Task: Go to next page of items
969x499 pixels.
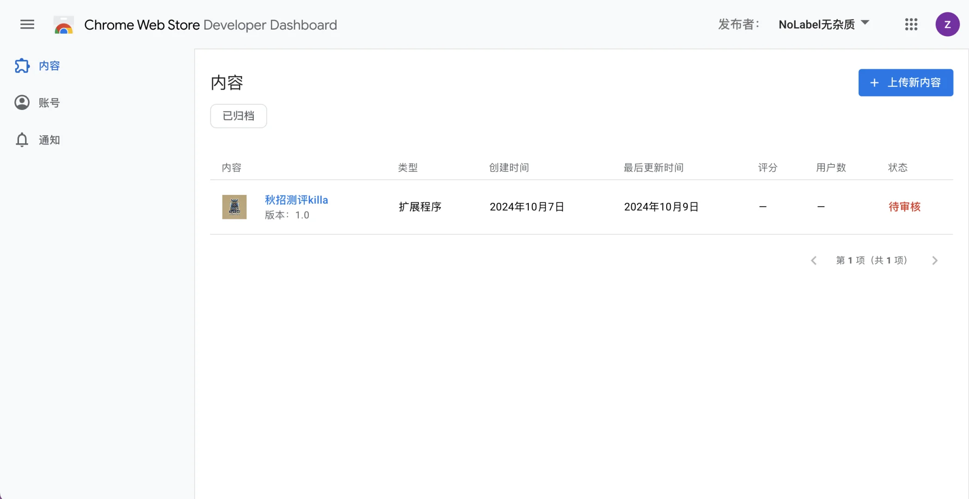Action: tap(935, 260)
